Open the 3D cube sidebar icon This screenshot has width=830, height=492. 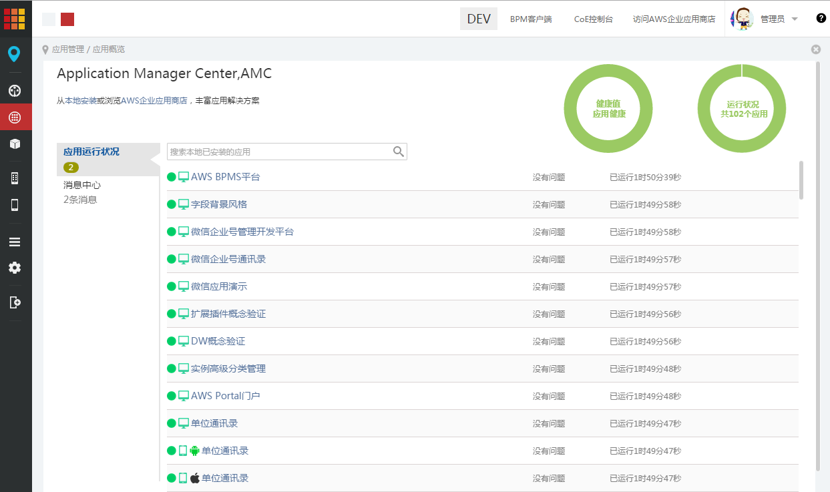tap(15, 144)
